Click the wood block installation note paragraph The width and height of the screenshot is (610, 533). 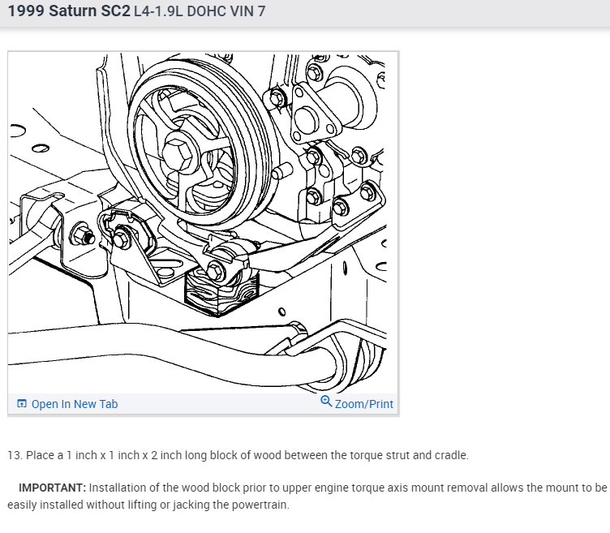click(307, 496)
